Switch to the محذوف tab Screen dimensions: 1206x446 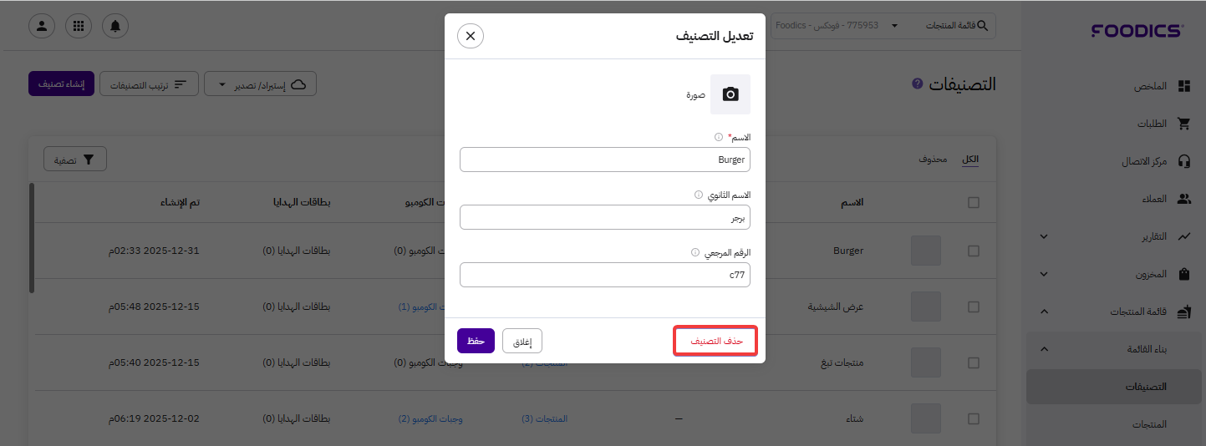933,160
